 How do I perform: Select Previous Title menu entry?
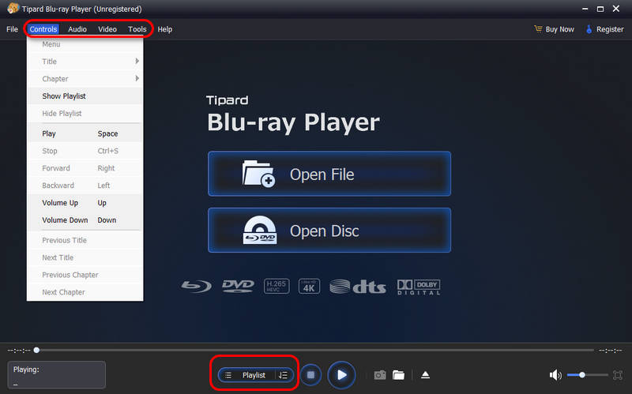tap(85, 241)
